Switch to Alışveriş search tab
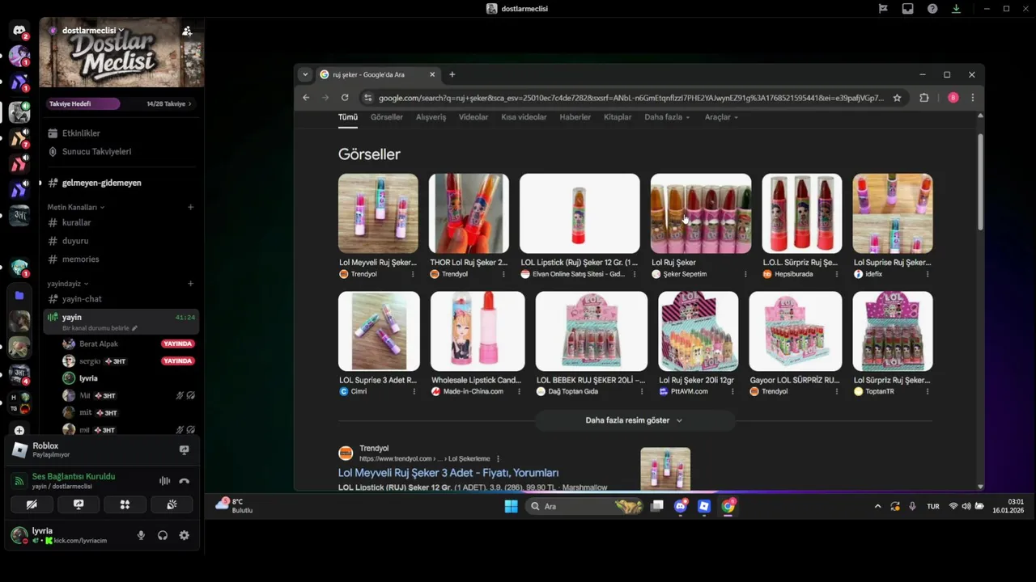This screenshot has width=1036, height=582. (431, 117)
